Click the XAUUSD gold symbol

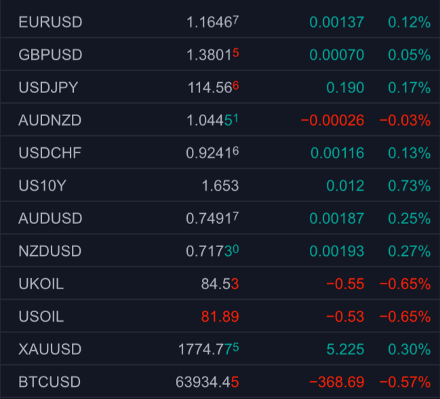(x=50, y=349)
